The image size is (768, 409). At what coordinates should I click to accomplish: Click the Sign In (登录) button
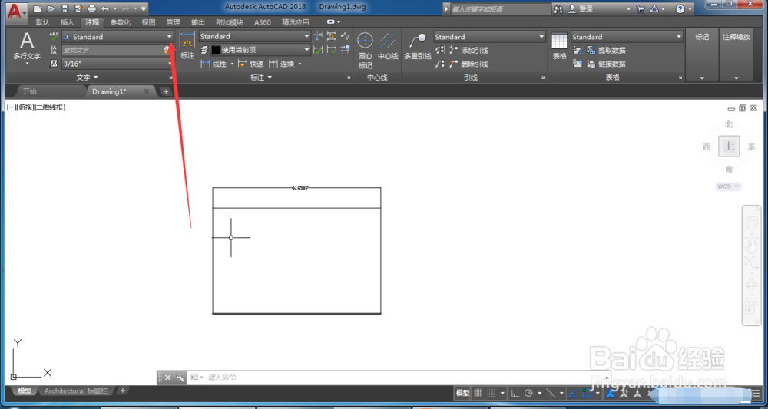tap(580, 8)
